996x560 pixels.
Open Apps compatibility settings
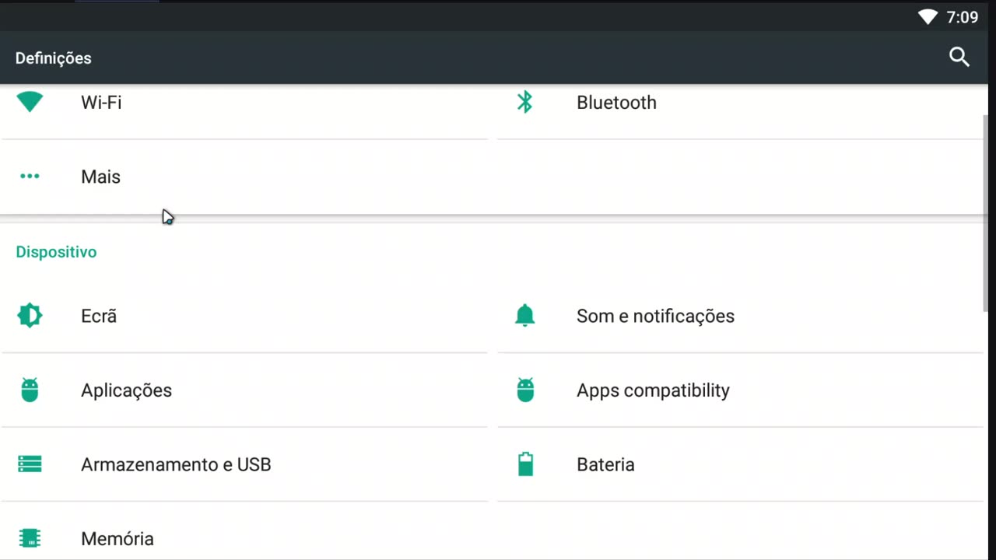740,390
